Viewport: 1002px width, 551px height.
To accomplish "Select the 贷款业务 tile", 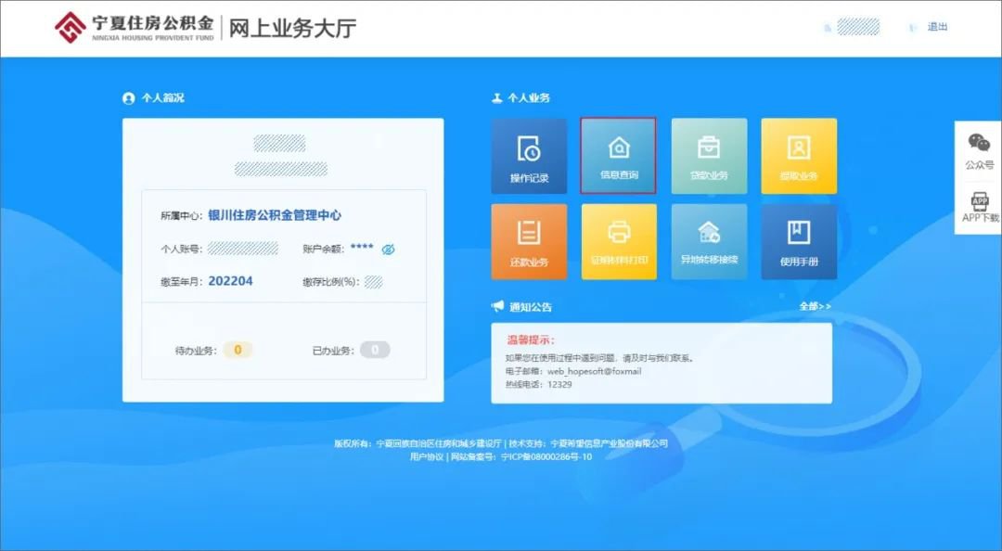I will click(x=709, y=156).
